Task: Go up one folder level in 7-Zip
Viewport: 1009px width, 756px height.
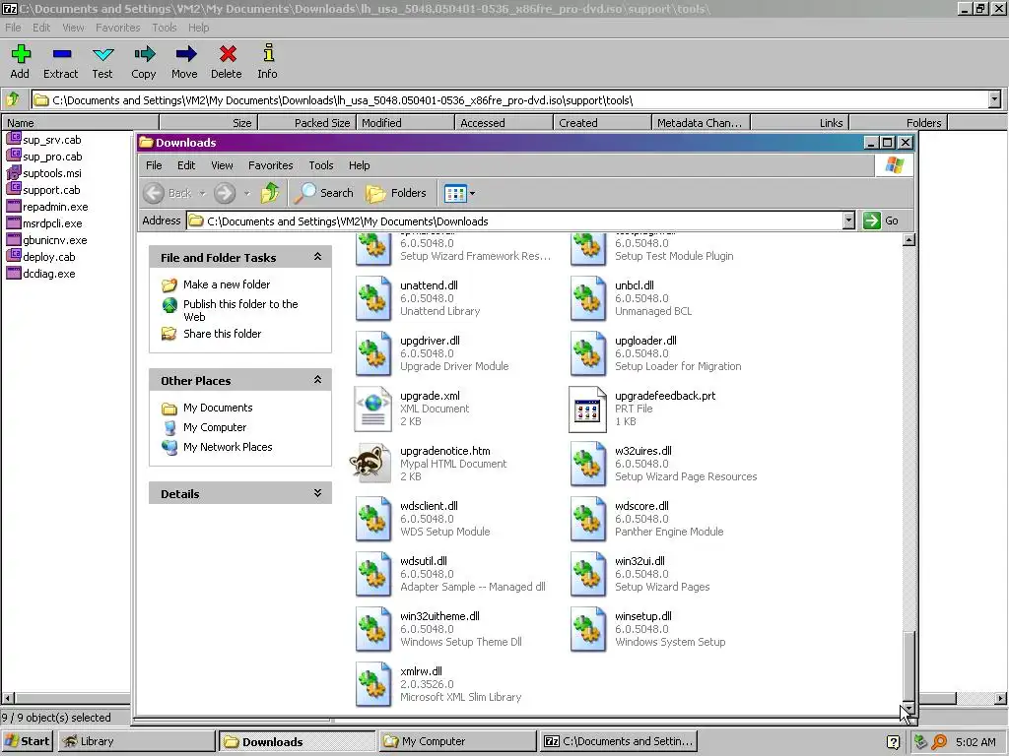Action: 13,99
